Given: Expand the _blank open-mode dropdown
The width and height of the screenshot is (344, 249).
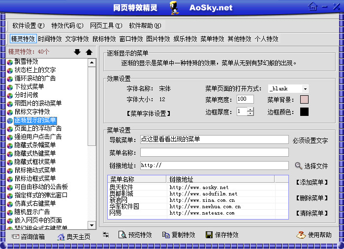Looking at the screenshot, I should [305, 89].
